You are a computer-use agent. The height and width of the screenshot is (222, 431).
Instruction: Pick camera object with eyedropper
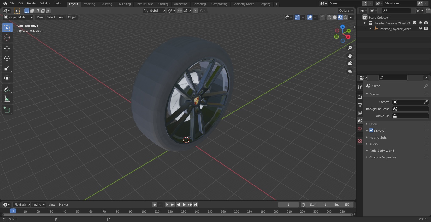click(x=426, y=102)
